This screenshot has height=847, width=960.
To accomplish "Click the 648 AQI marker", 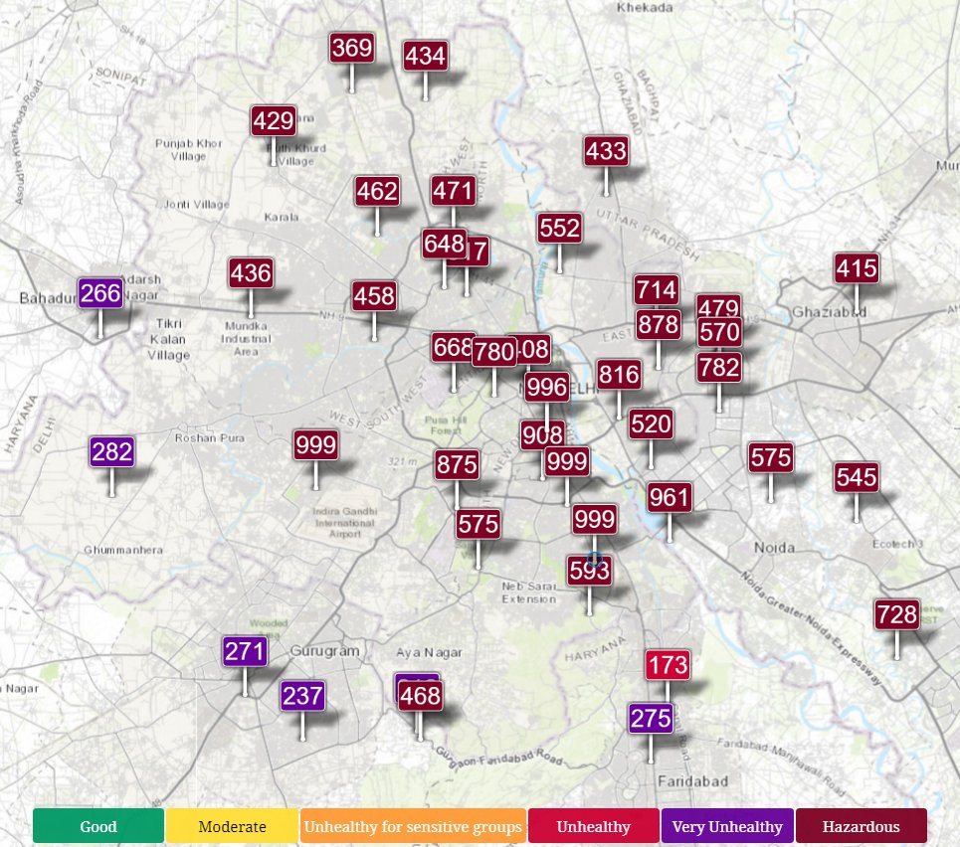I will (444, 245).
